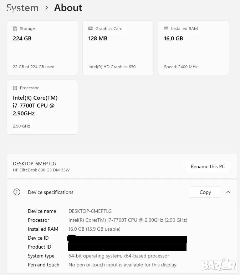Select the Graphics Card 128 MB card
Image resolution: width=240 pixels, height=275 pixels.
[x=118, y=48]
